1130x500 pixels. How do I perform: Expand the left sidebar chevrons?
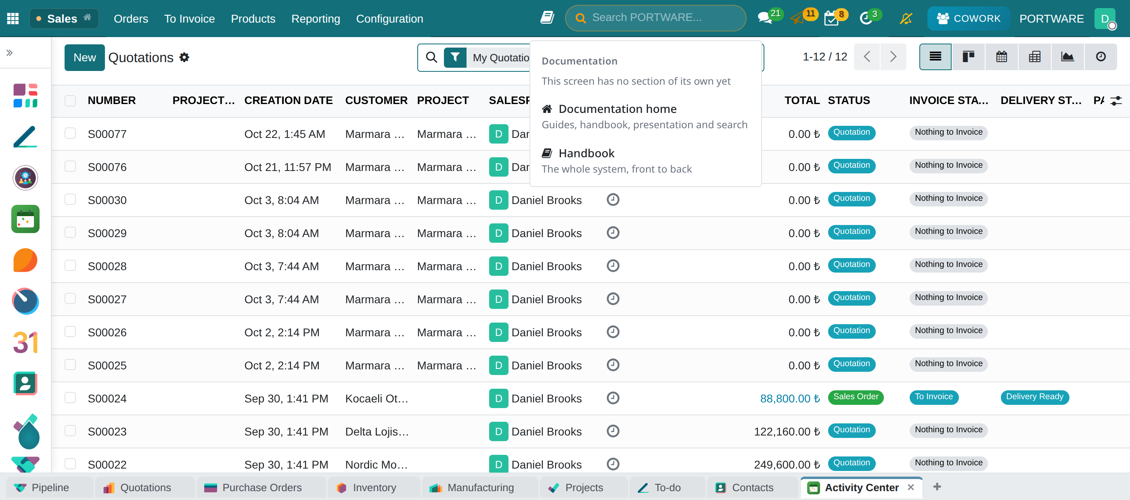coord(10,53)
